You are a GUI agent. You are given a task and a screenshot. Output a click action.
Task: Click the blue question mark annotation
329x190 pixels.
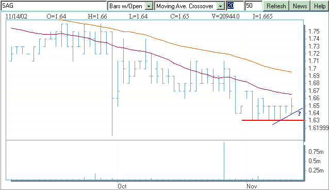[299, 114]
